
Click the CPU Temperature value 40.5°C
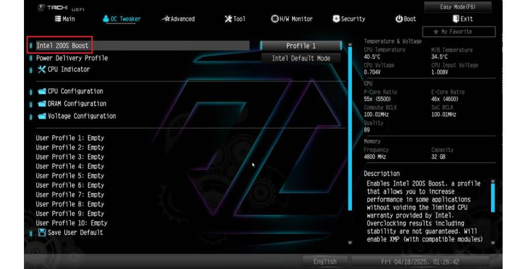(x=372, y=57)
